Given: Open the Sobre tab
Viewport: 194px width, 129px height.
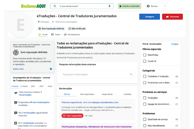Looking at the screenshot, I should point(56,35).
